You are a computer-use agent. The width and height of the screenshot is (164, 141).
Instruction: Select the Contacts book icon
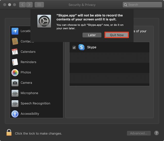pyautogui.click(x=15, y=41)
